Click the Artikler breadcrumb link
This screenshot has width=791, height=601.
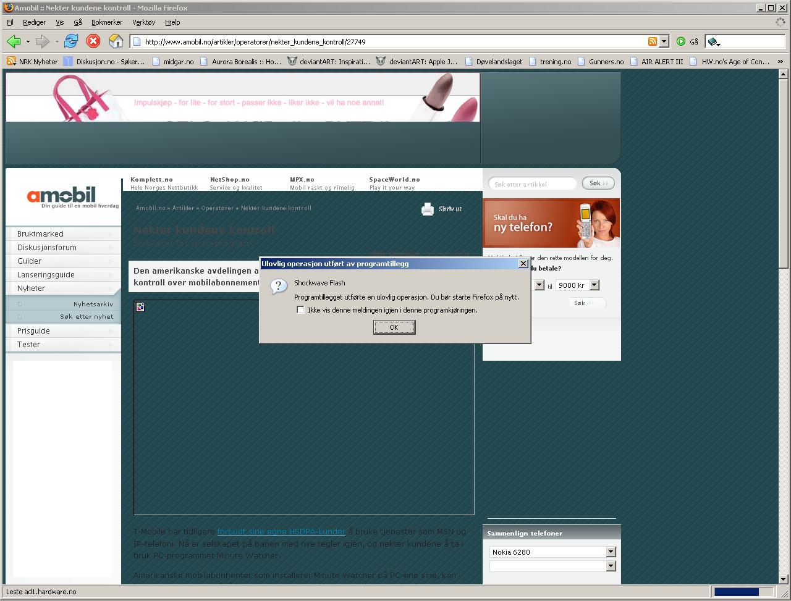pyautogui.click(x=183, y=208)
